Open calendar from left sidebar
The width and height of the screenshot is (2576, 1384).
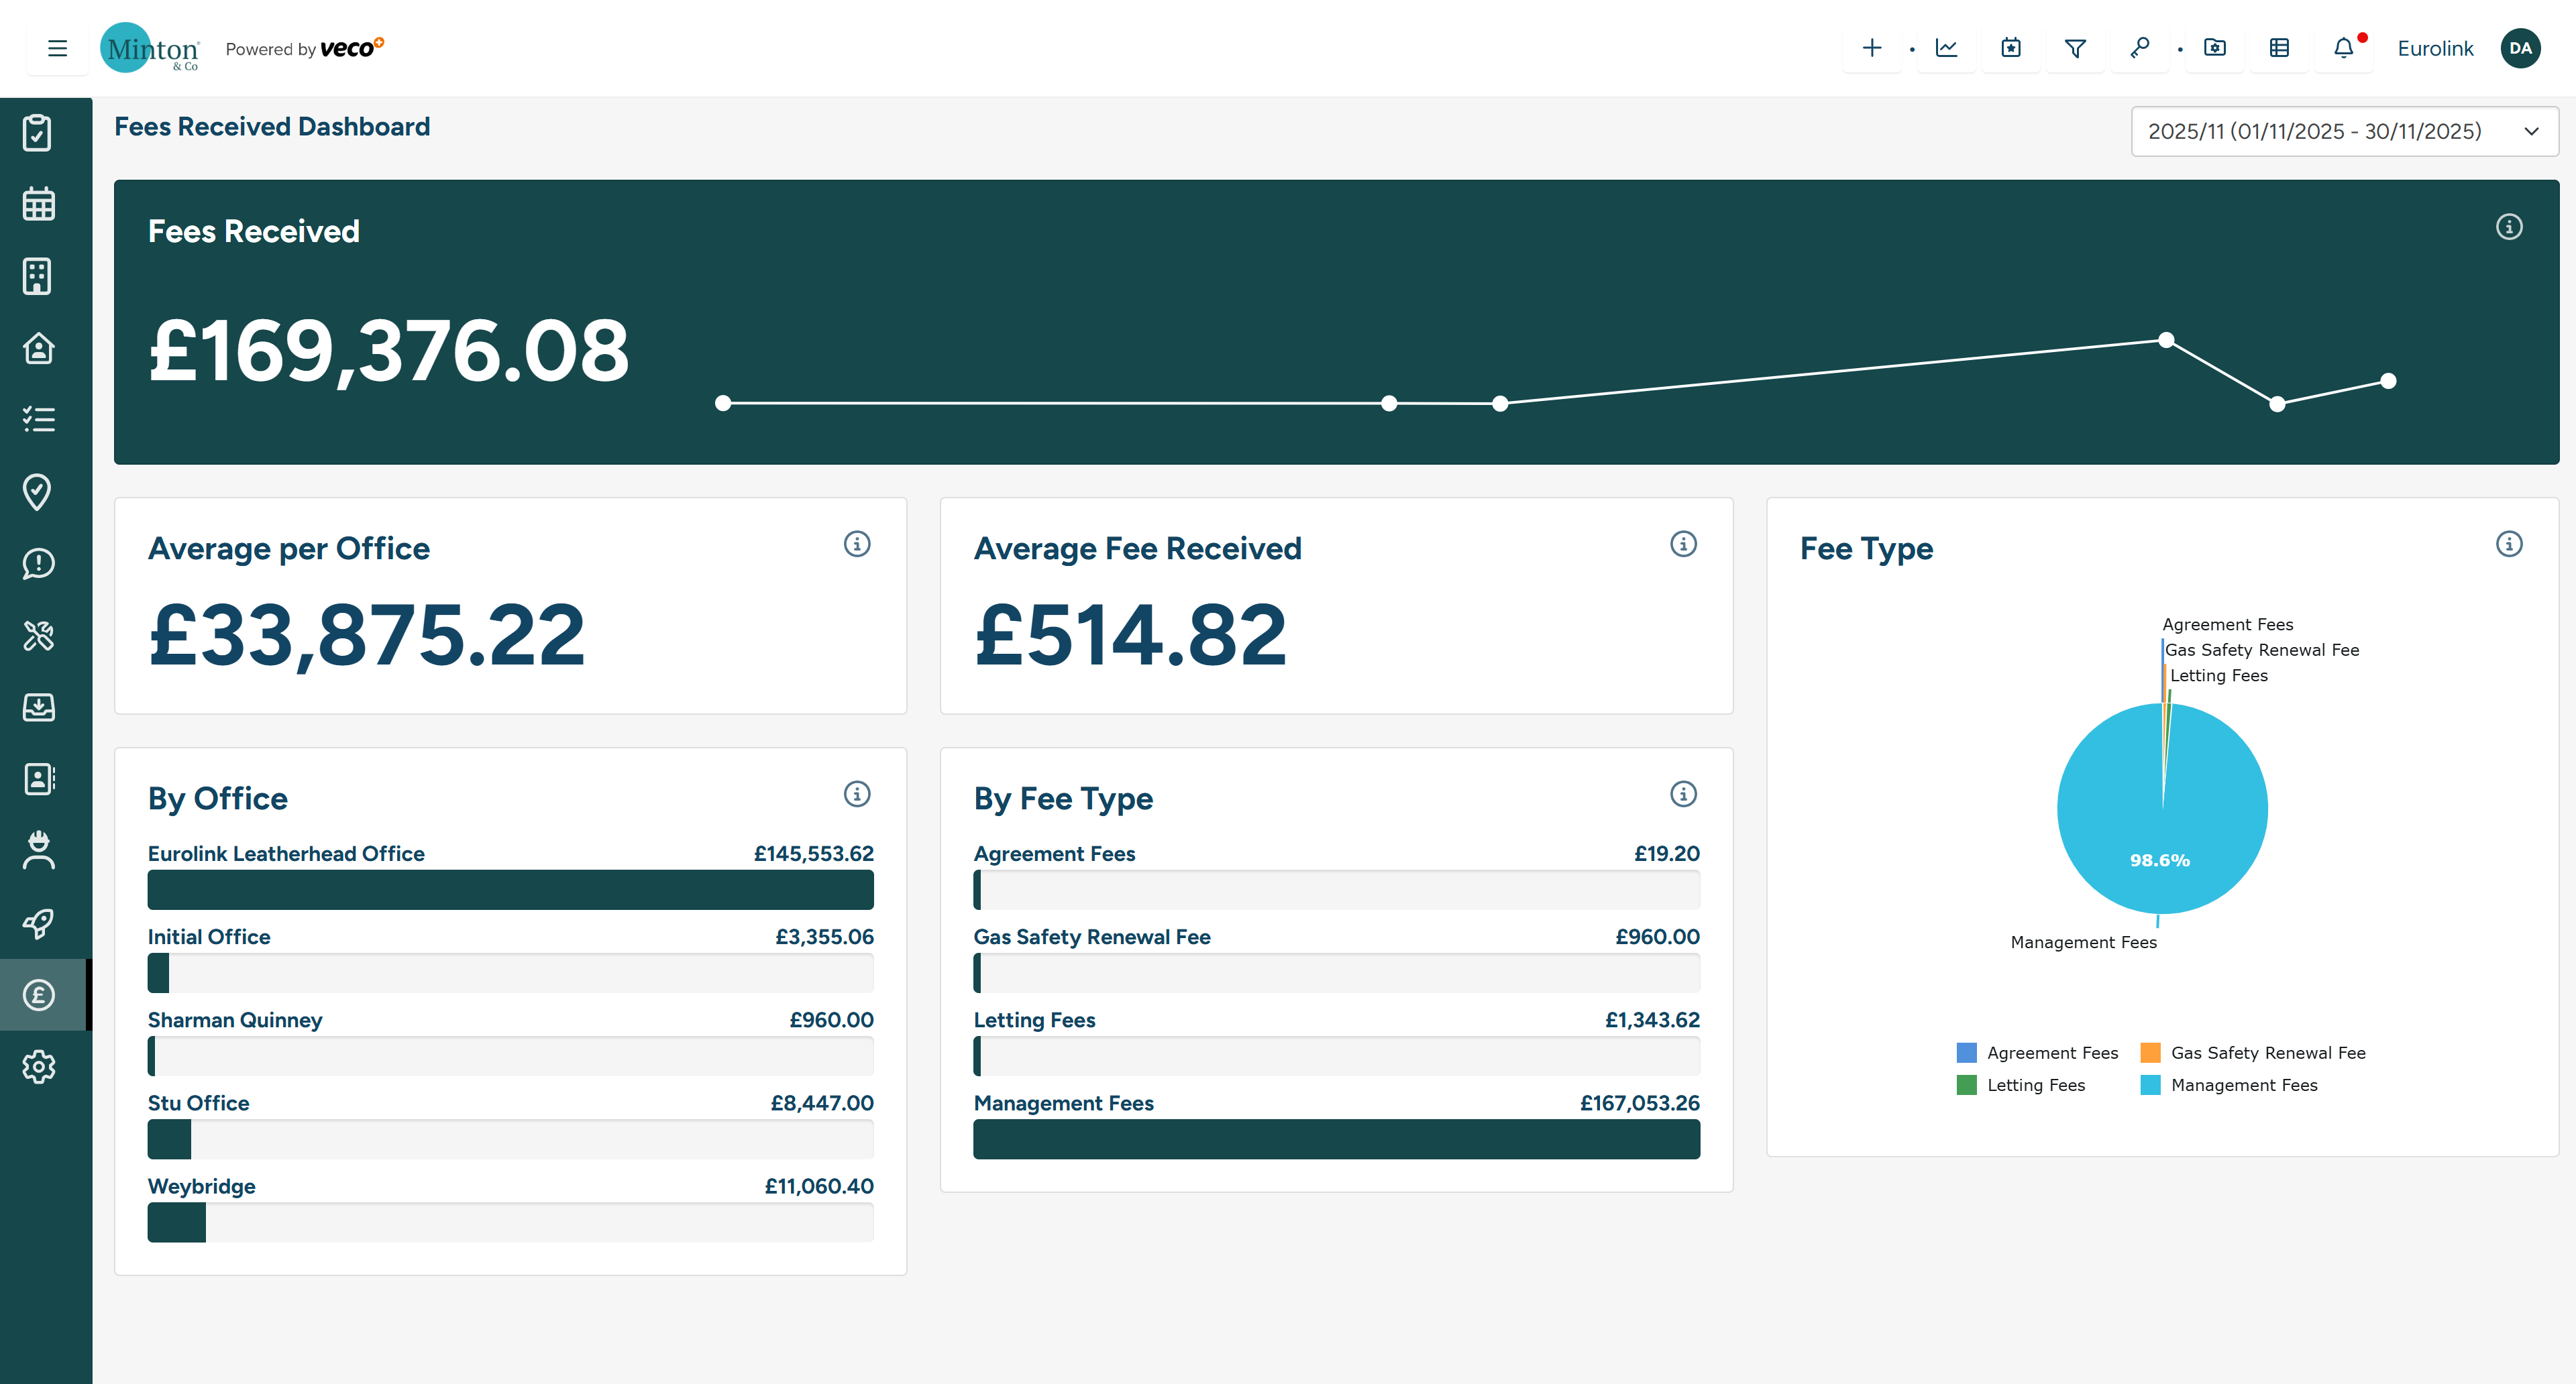pyautogui.click(x=38, y=204)
